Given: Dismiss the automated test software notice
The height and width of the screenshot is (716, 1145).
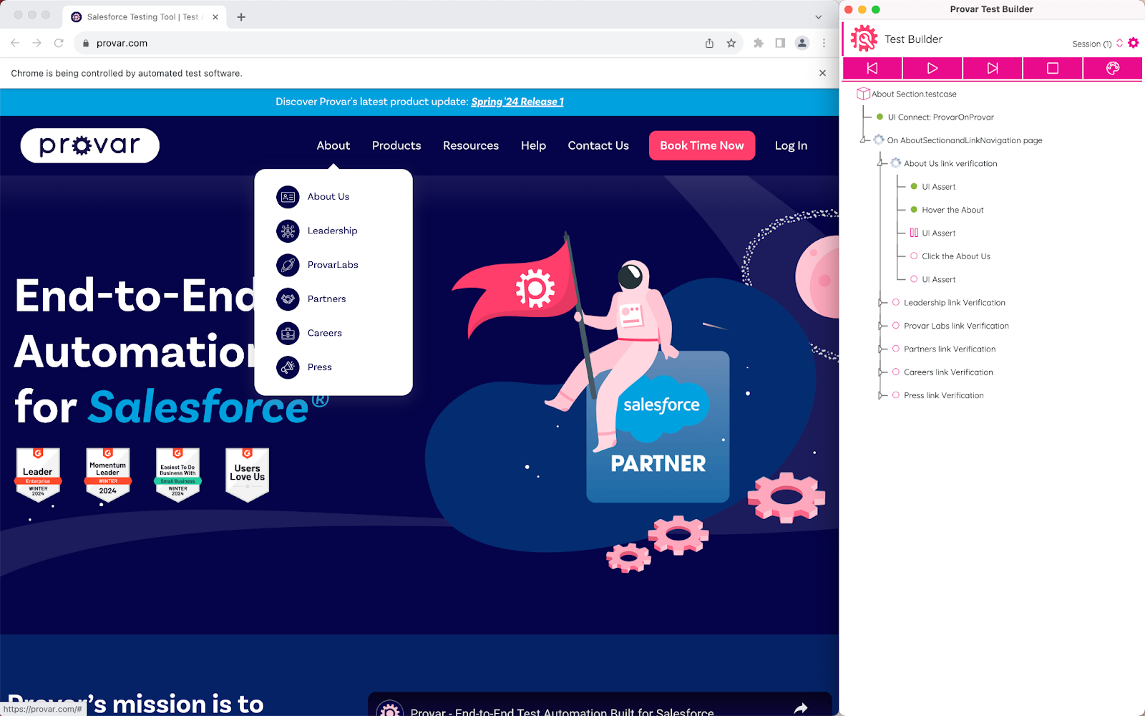Looking at the screenshot, I should click(822, 73).
